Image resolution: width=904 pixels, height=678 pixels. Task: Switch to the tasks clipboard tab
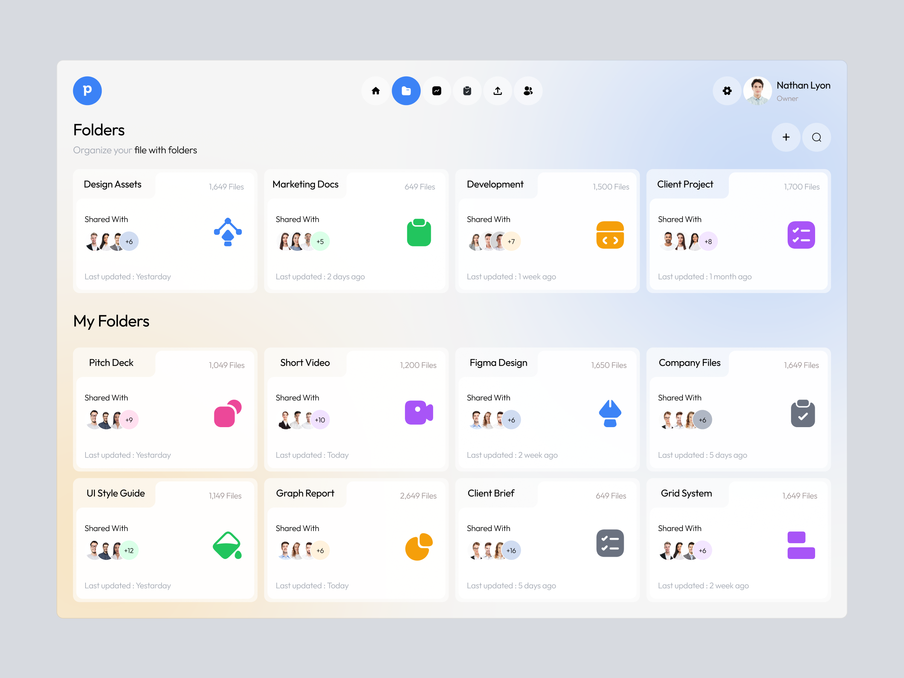(467, 91)
